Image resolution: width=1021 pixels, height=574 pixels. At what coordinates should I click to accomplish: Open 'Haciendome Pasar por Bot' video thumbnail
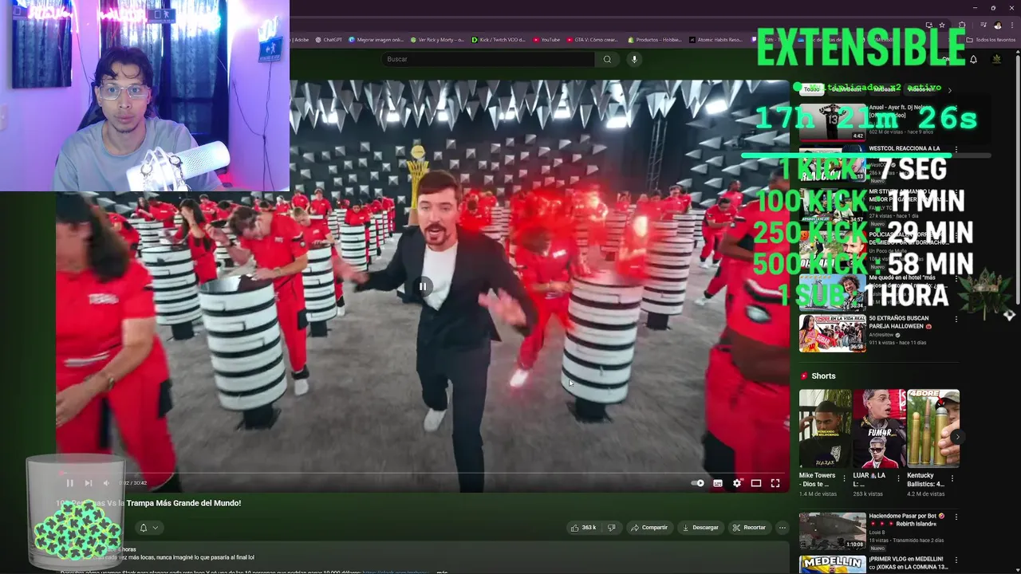point(833,531)
